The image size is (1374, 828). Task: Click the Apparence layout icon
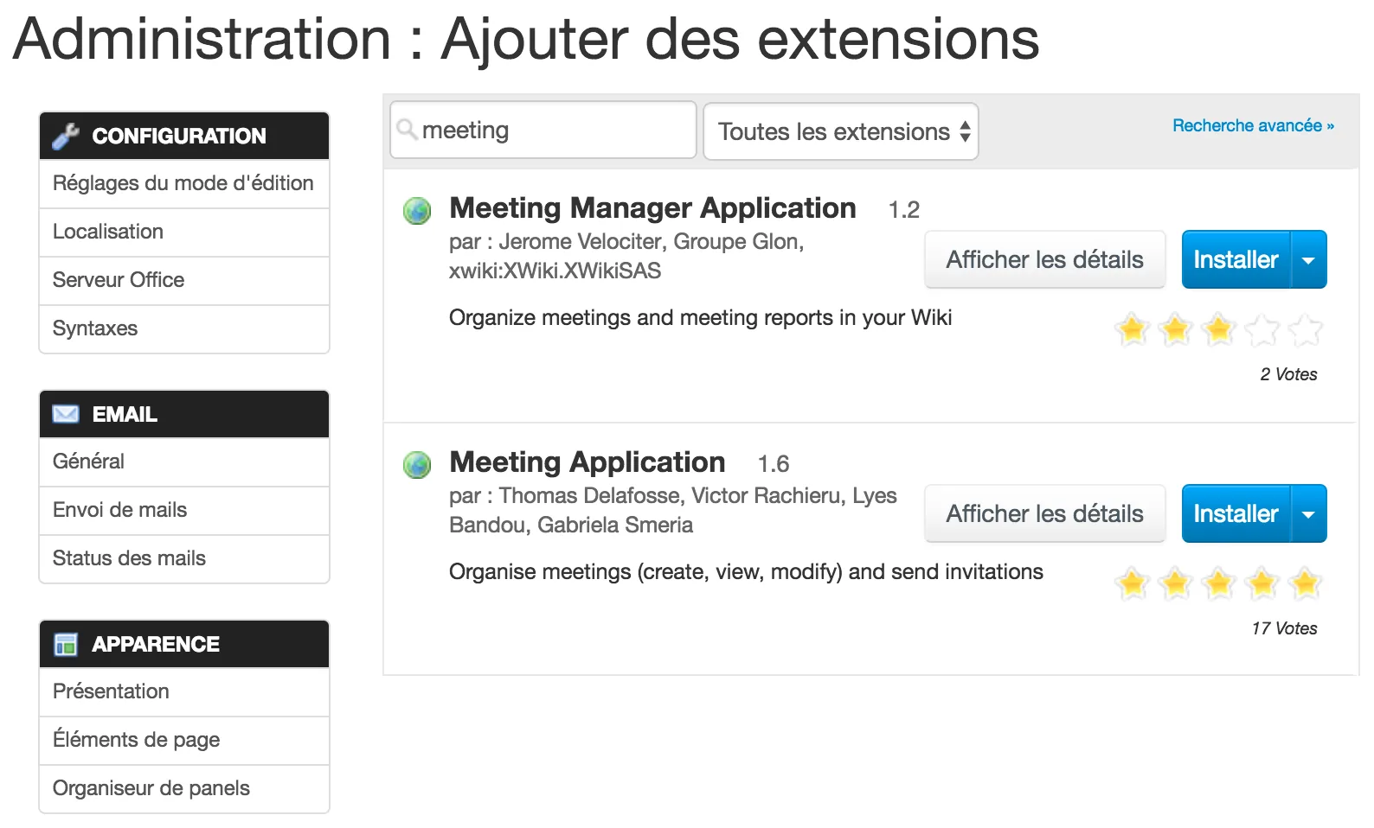tap(66, 644)
